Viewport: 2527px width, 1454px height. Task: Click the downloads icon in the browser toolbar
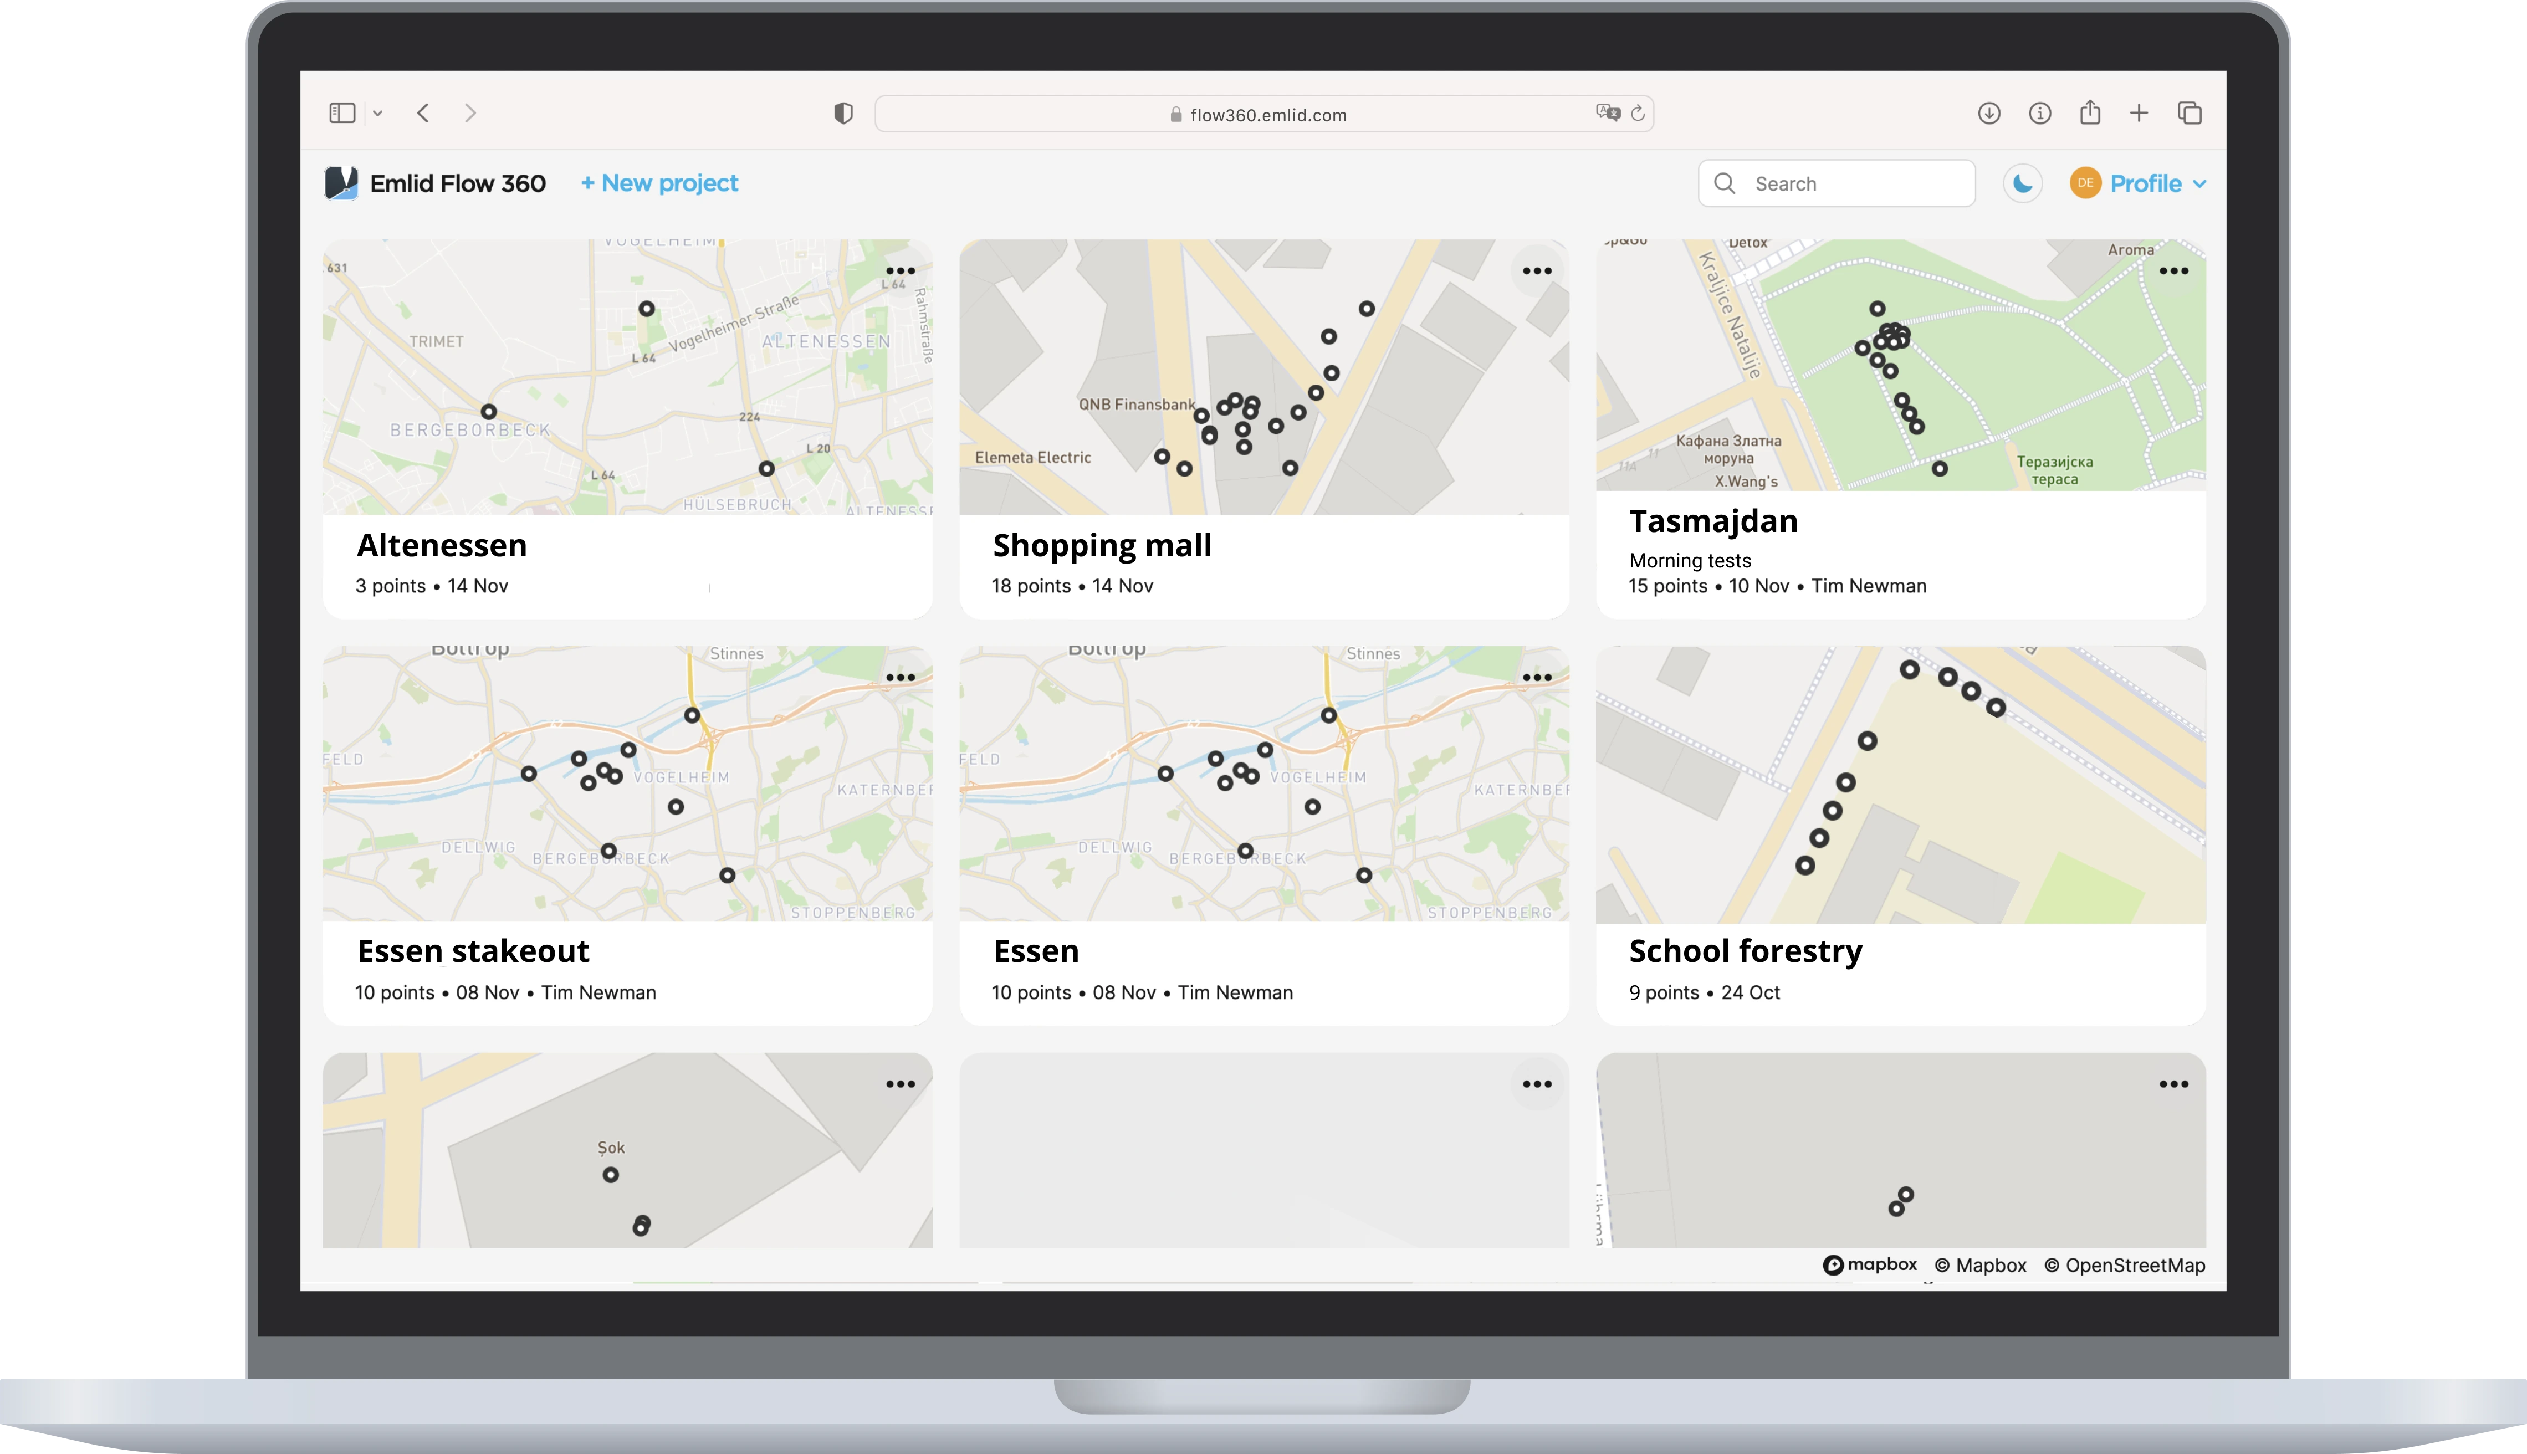tap(1989, 113)
